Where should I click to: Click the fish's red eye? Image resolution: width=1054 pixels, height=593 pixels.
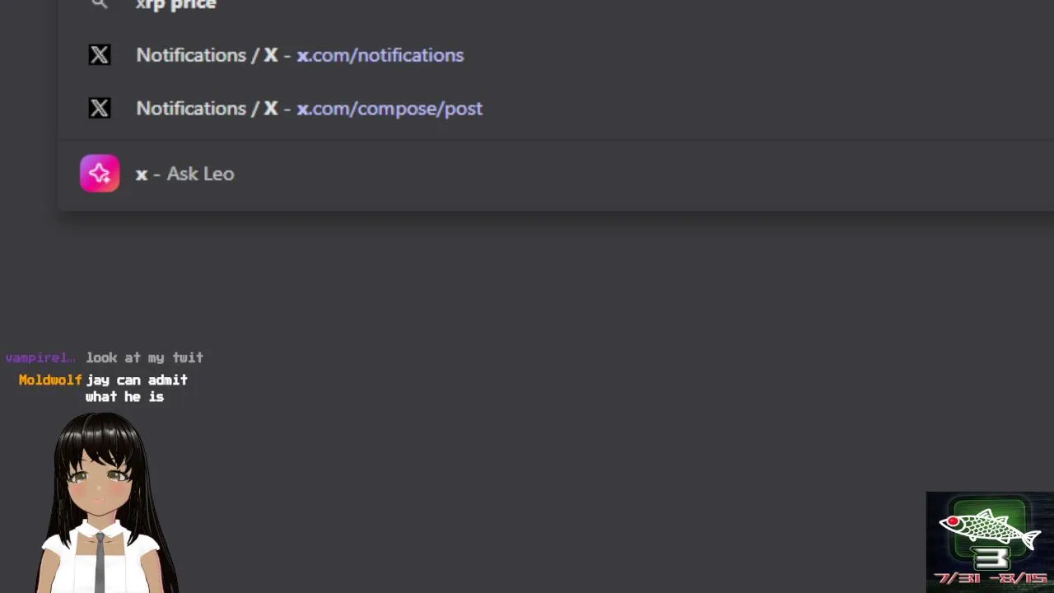(x=954, y=521)
